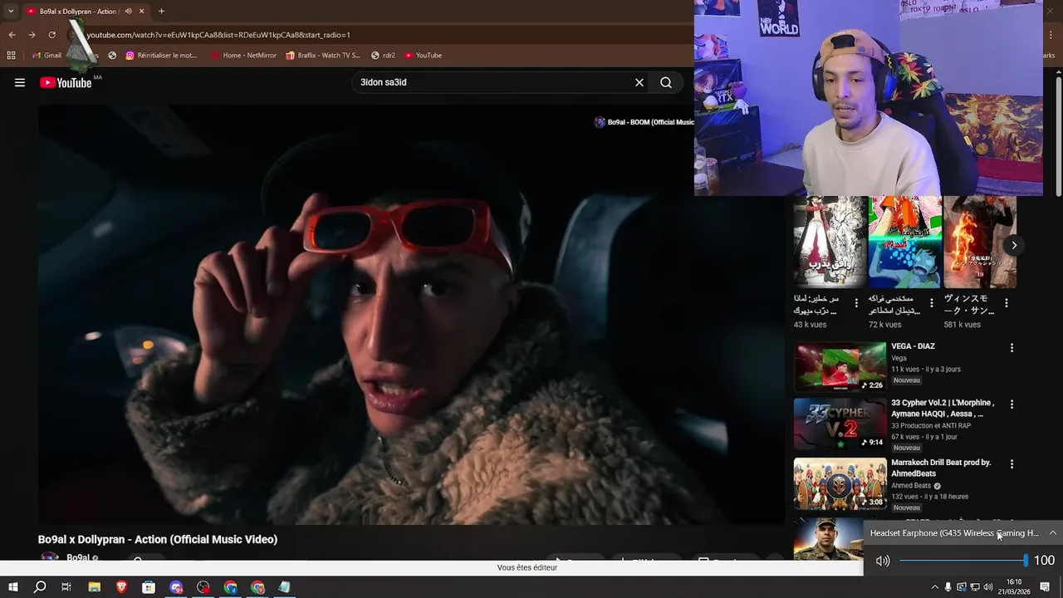Screen dimensions: 1063x598
Task: Click the microphone tray icon
Action: (x=948, y=587)
